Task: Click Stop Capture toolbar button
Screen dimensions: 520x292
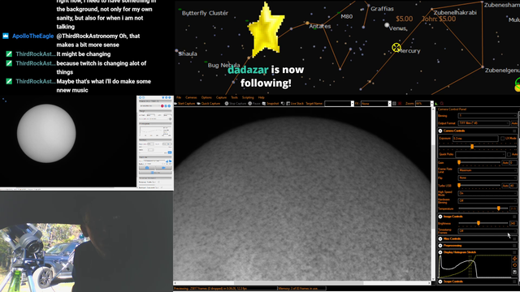Action: (x=236, y=104)
